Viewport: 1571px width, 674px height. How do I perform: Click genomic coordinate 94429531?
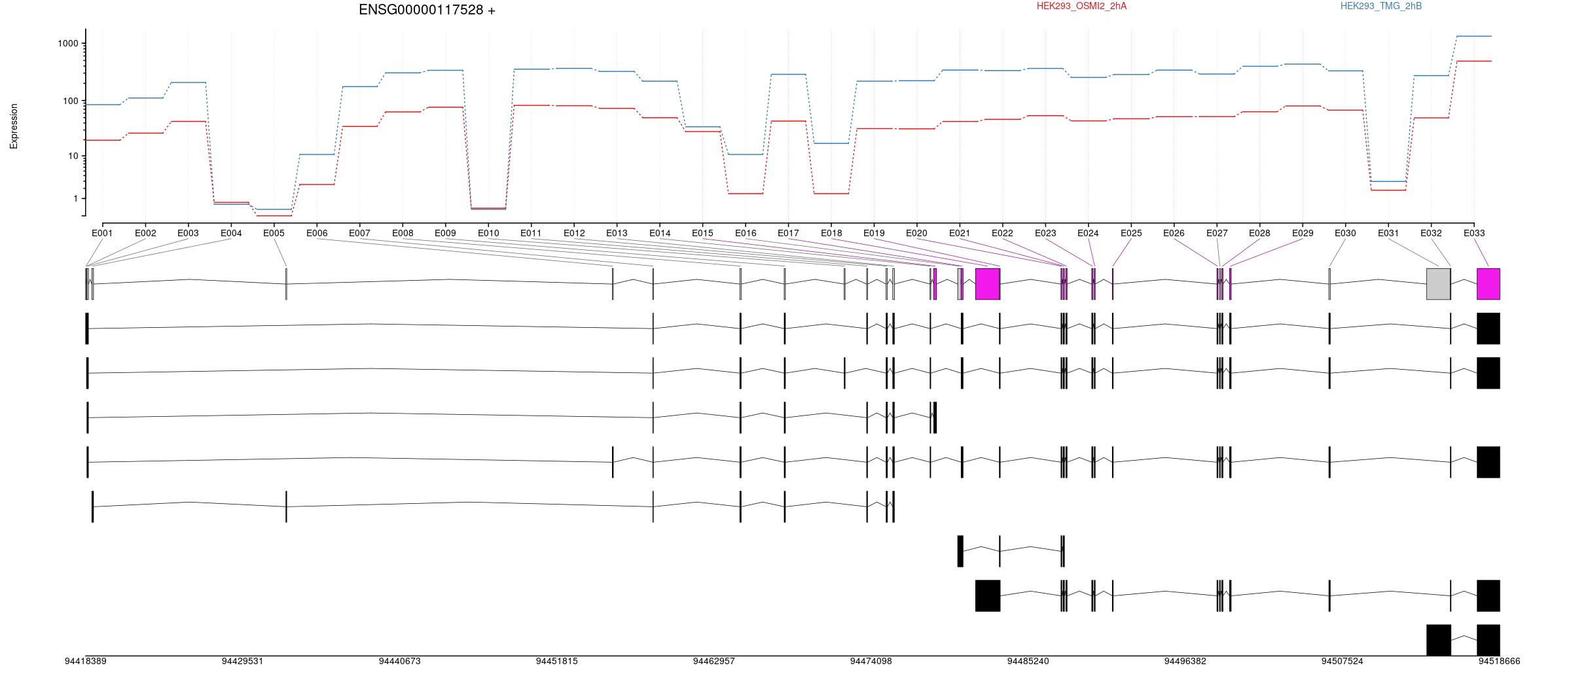coord(243,662)
